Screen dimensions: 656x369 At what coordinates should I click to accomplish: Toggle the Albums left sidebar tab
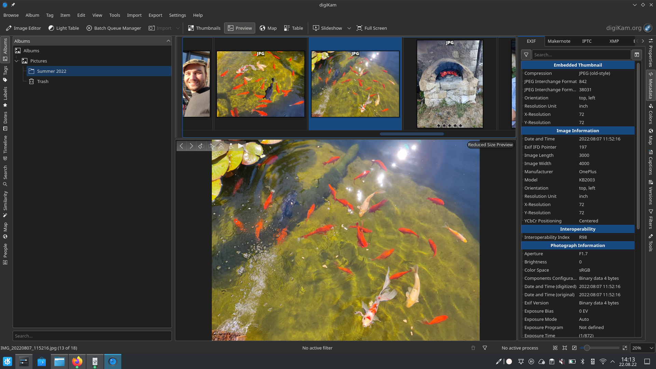(5, 50)
